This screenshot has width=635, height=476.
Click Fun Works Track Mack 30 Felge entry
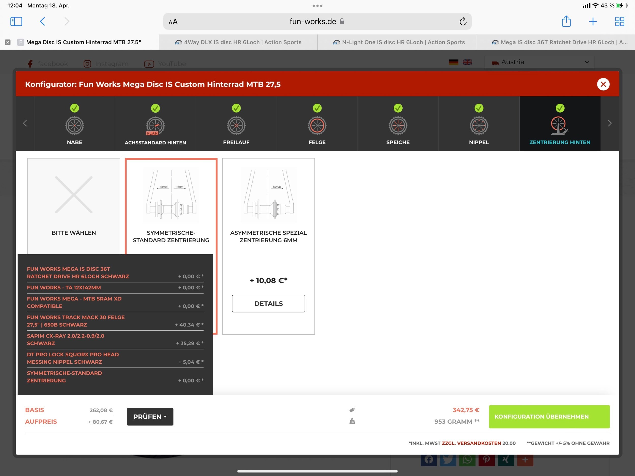[115, 321]
